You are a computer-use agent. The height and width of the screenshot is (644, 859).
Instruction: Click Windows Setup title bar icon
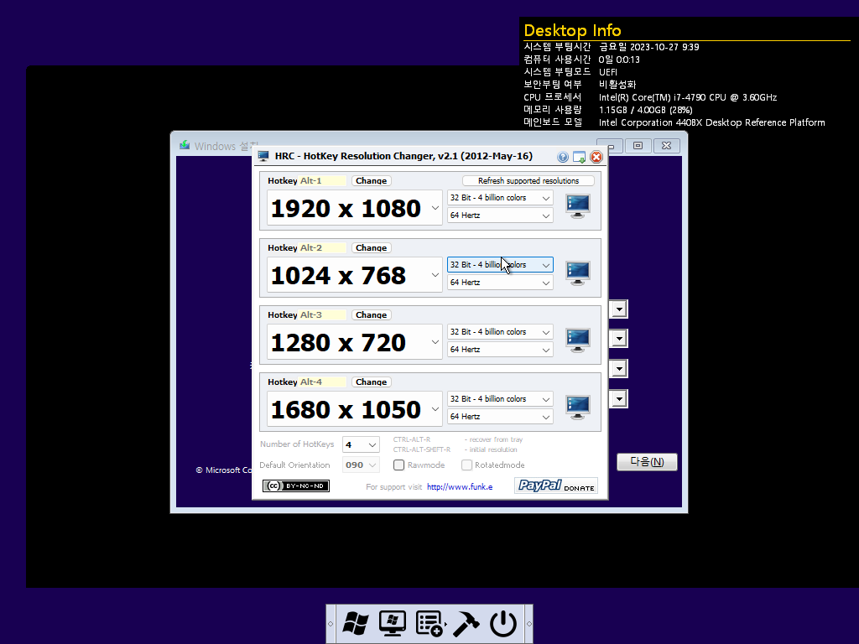(185, 145)
